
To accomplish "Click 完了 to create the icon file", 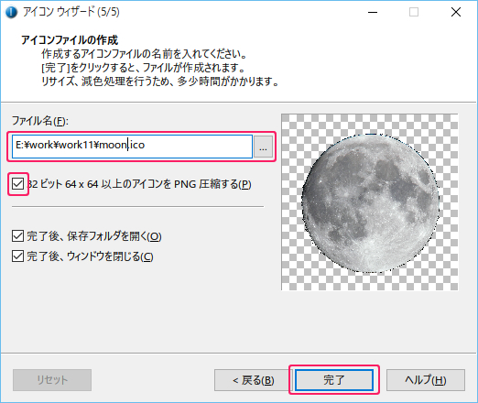I will [334, 380].
